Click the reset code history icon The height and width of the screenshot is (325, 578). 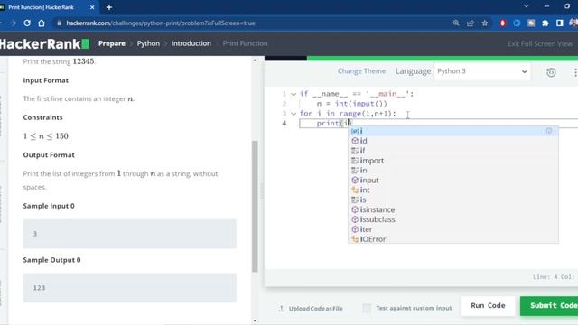551,72
